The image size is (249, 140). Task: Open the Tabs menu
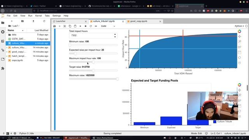point(47,16)
